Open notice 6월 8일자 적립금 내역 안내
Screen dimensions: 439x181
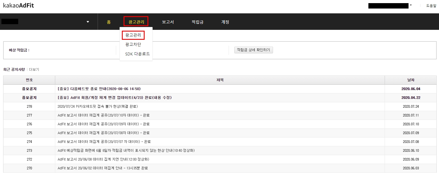pos(126,151)
